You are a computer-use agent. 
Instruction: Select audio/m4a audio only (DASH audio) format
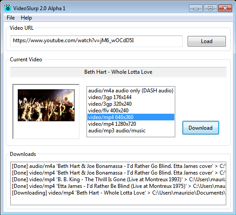[x=131, y=91]
